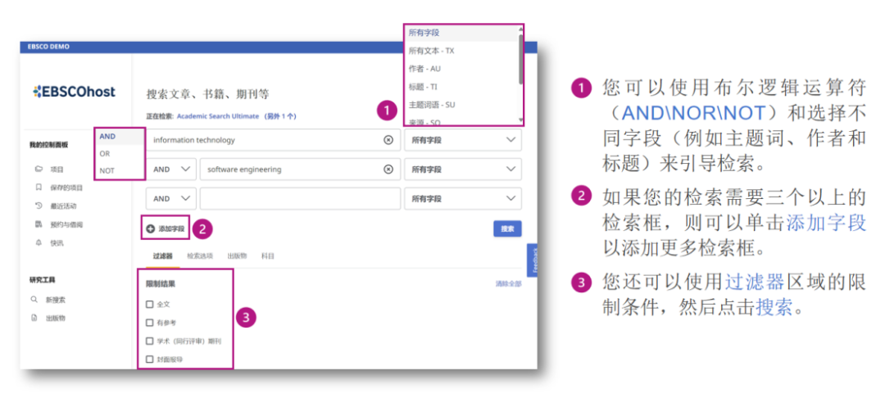Click the 新搜索 sidebar label
This screenshot has height=398, width=885.
pyautogui.click(x=56, y=300)
